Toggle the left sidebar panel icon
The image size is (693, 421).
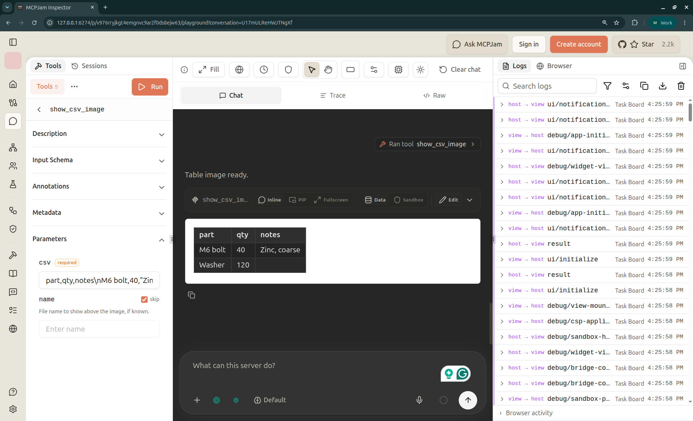13,42
